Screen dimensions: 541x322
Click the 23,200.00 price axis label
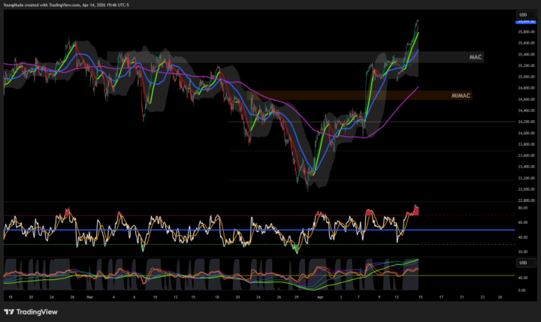[526, 178]
